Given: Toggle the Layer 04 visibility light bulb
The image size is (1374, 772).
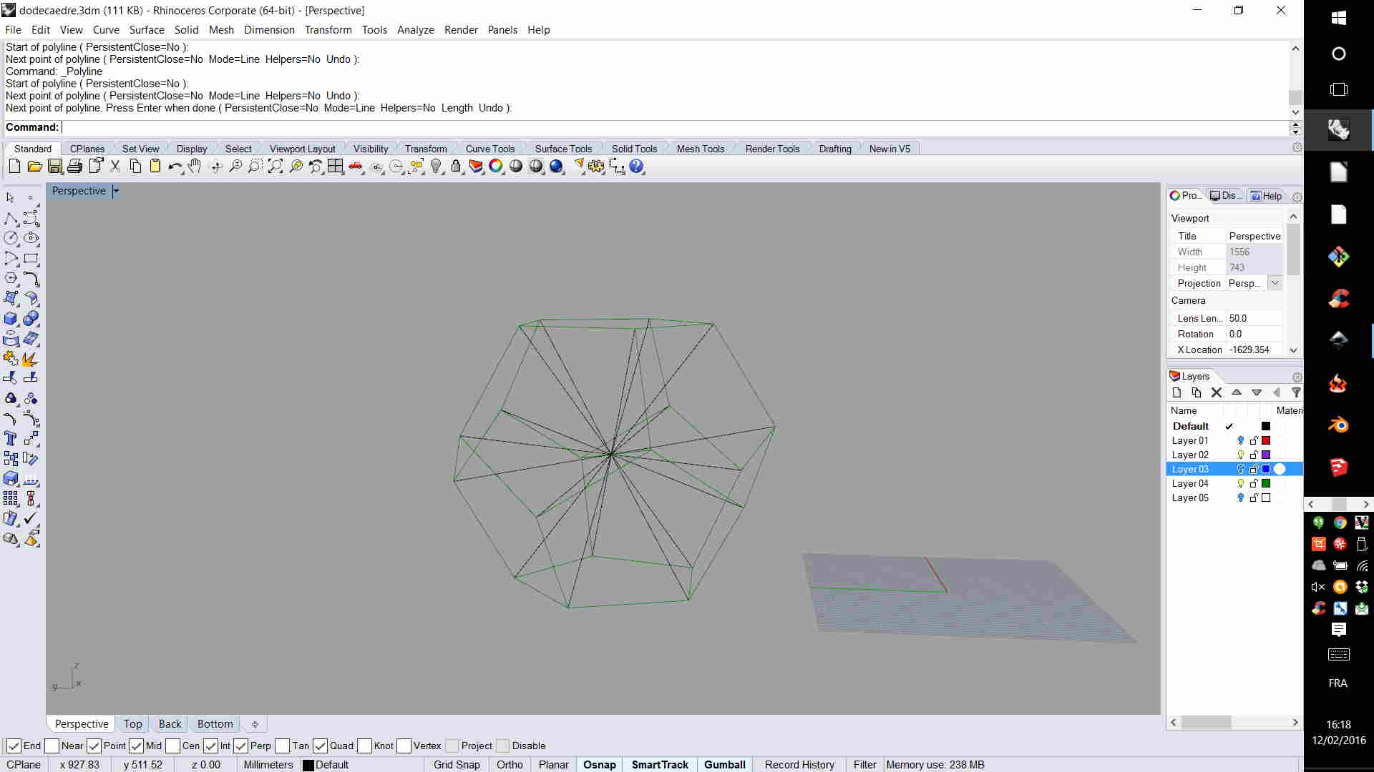Looking at the screenshot, I should coord(1241,483).
